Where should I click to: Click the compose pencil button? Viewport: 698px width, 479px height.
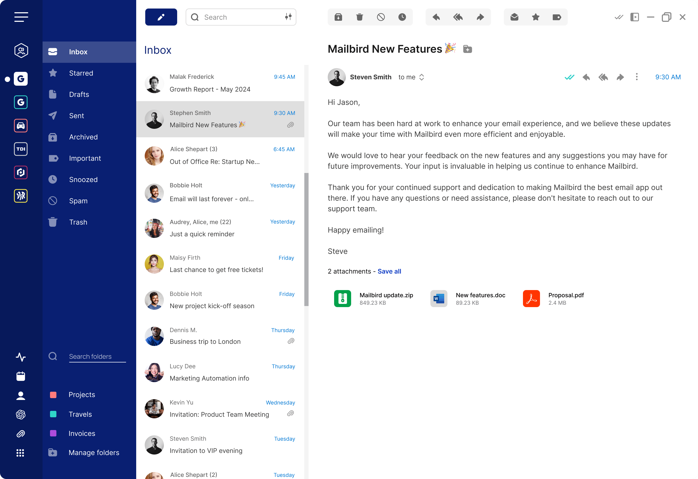click(161, 17)
